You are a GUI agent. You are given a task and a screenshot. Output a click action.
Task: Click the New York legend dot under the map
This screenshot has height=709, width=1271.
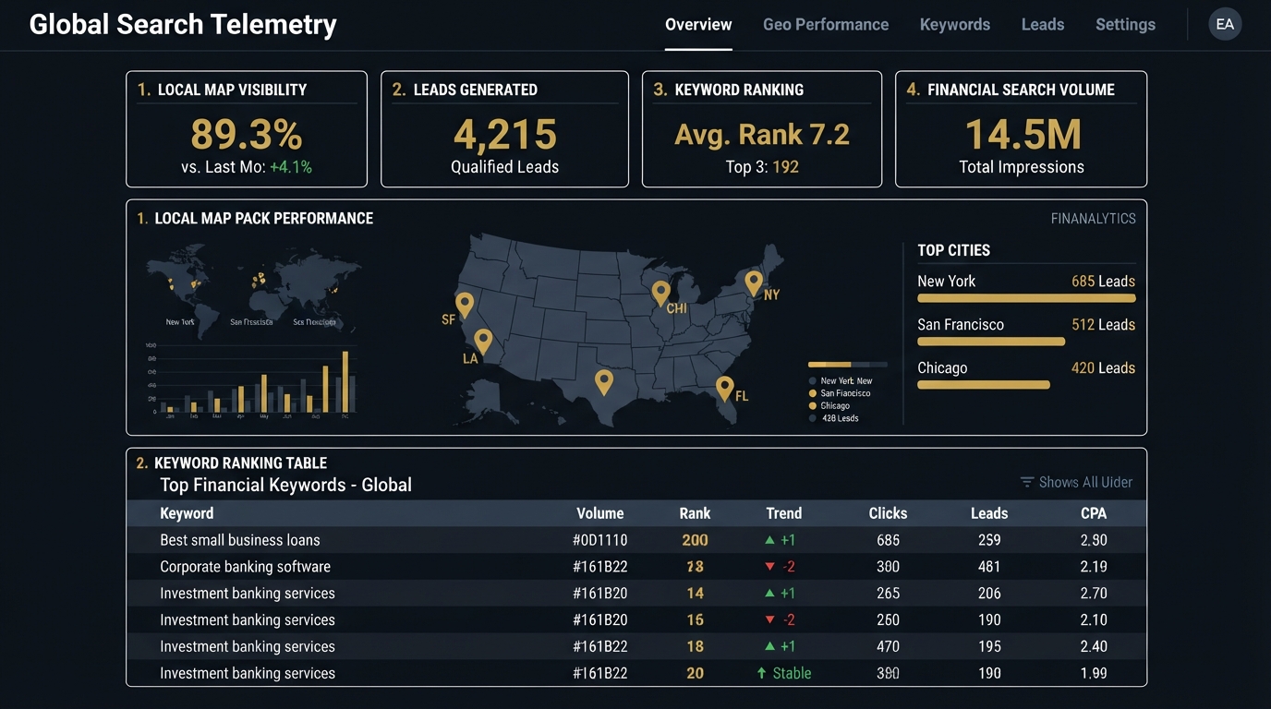pos(813,381)
